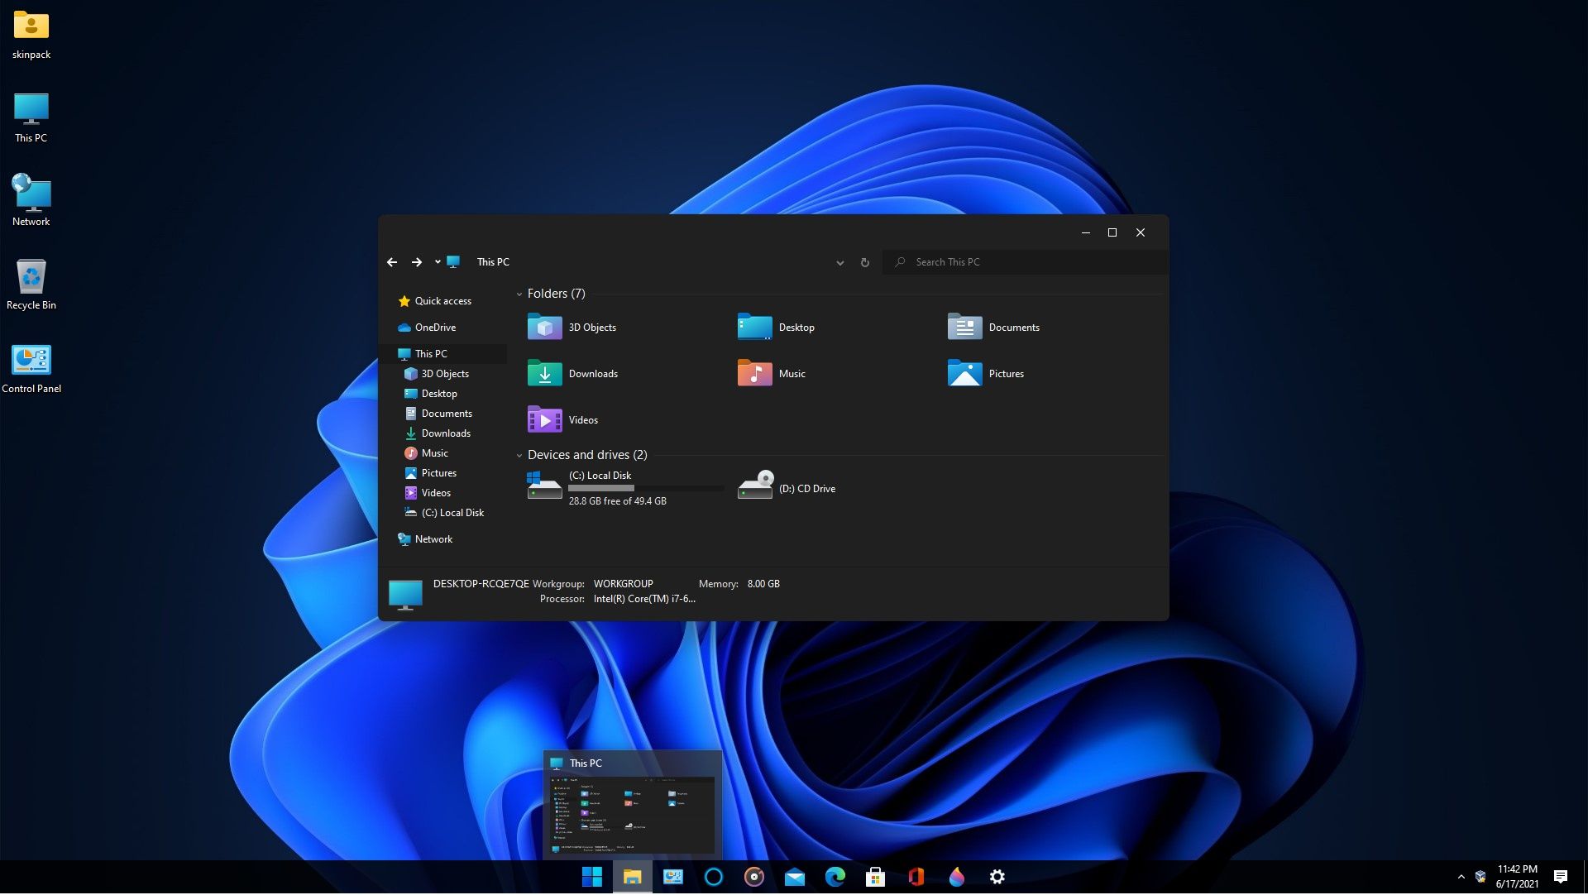Select the C: Local Disk drive
This screenshot has width=1588, height=895.
620,487
